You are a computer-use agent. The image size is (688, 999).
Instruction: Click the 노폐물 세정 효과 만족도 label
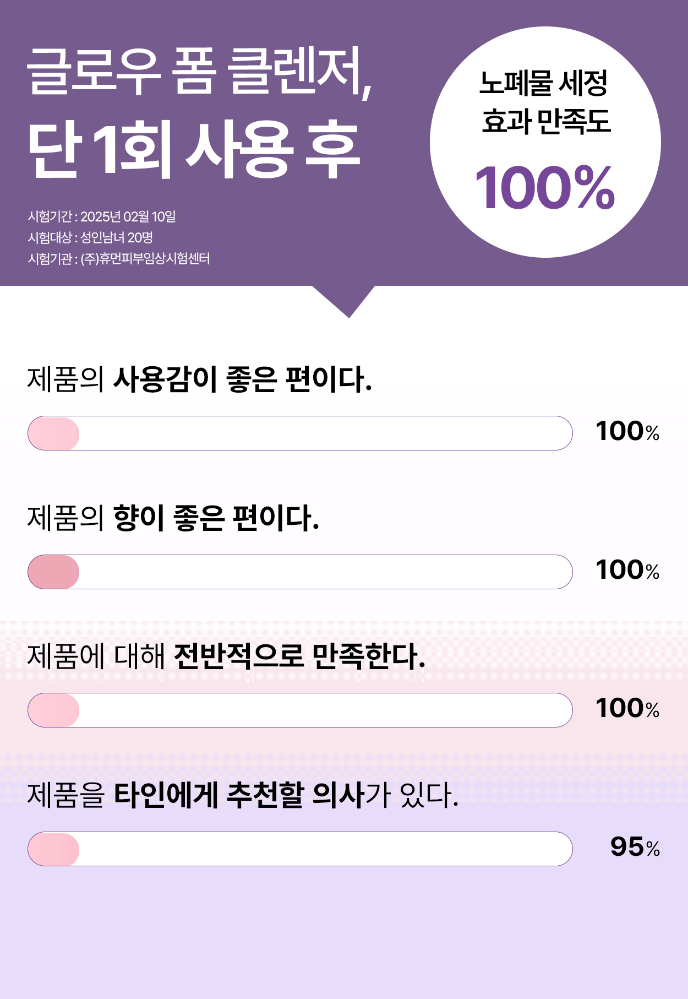point(545,102)
